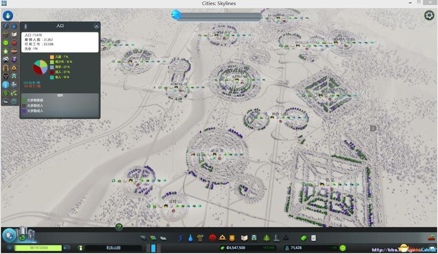Viewport: 438px width, 254px height.
Task: Open the areas globe button at bottom left
Action: (x=10, y=235)
